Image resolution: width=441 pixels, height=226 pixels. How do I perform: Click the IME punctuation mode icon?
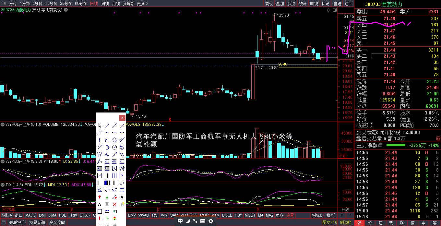coord(195,221)
